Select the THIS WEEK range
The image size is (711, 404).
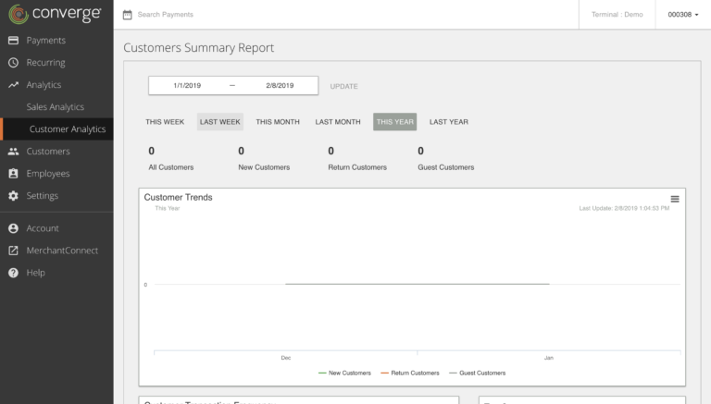click(165, 122)
